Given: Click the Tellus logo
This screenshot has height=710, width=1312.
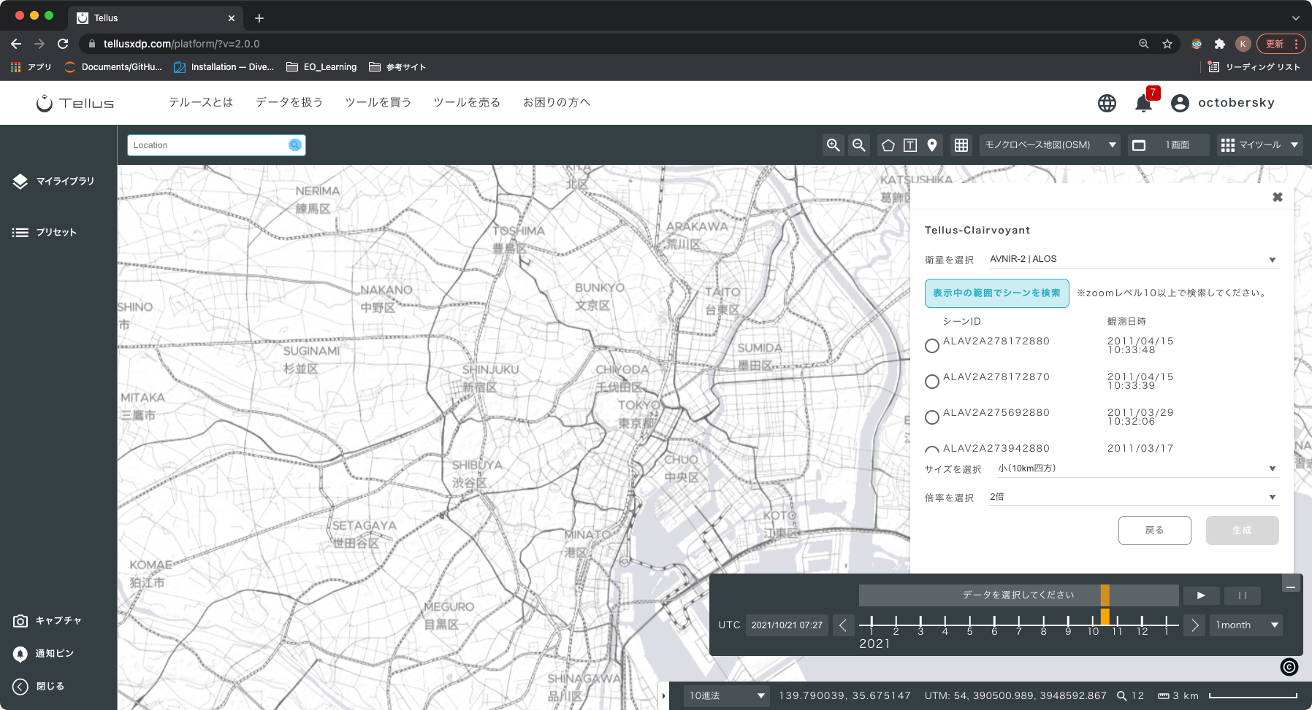Looking at the screenshot, I should click(75, 103).
